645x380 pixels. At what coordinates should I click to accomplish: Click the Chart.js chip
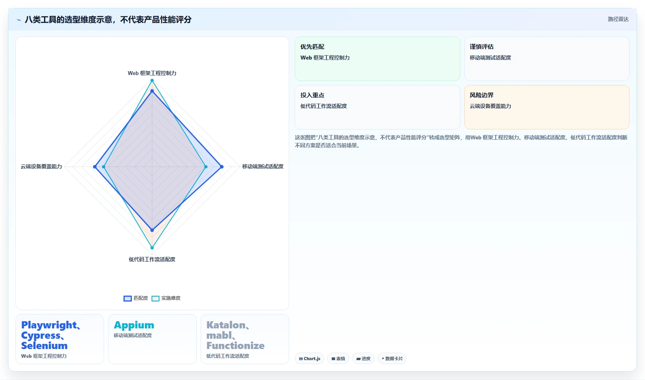309,359
